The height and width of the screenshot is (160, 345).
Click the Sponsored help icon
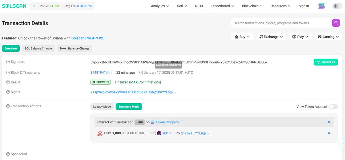click(8, 154)
